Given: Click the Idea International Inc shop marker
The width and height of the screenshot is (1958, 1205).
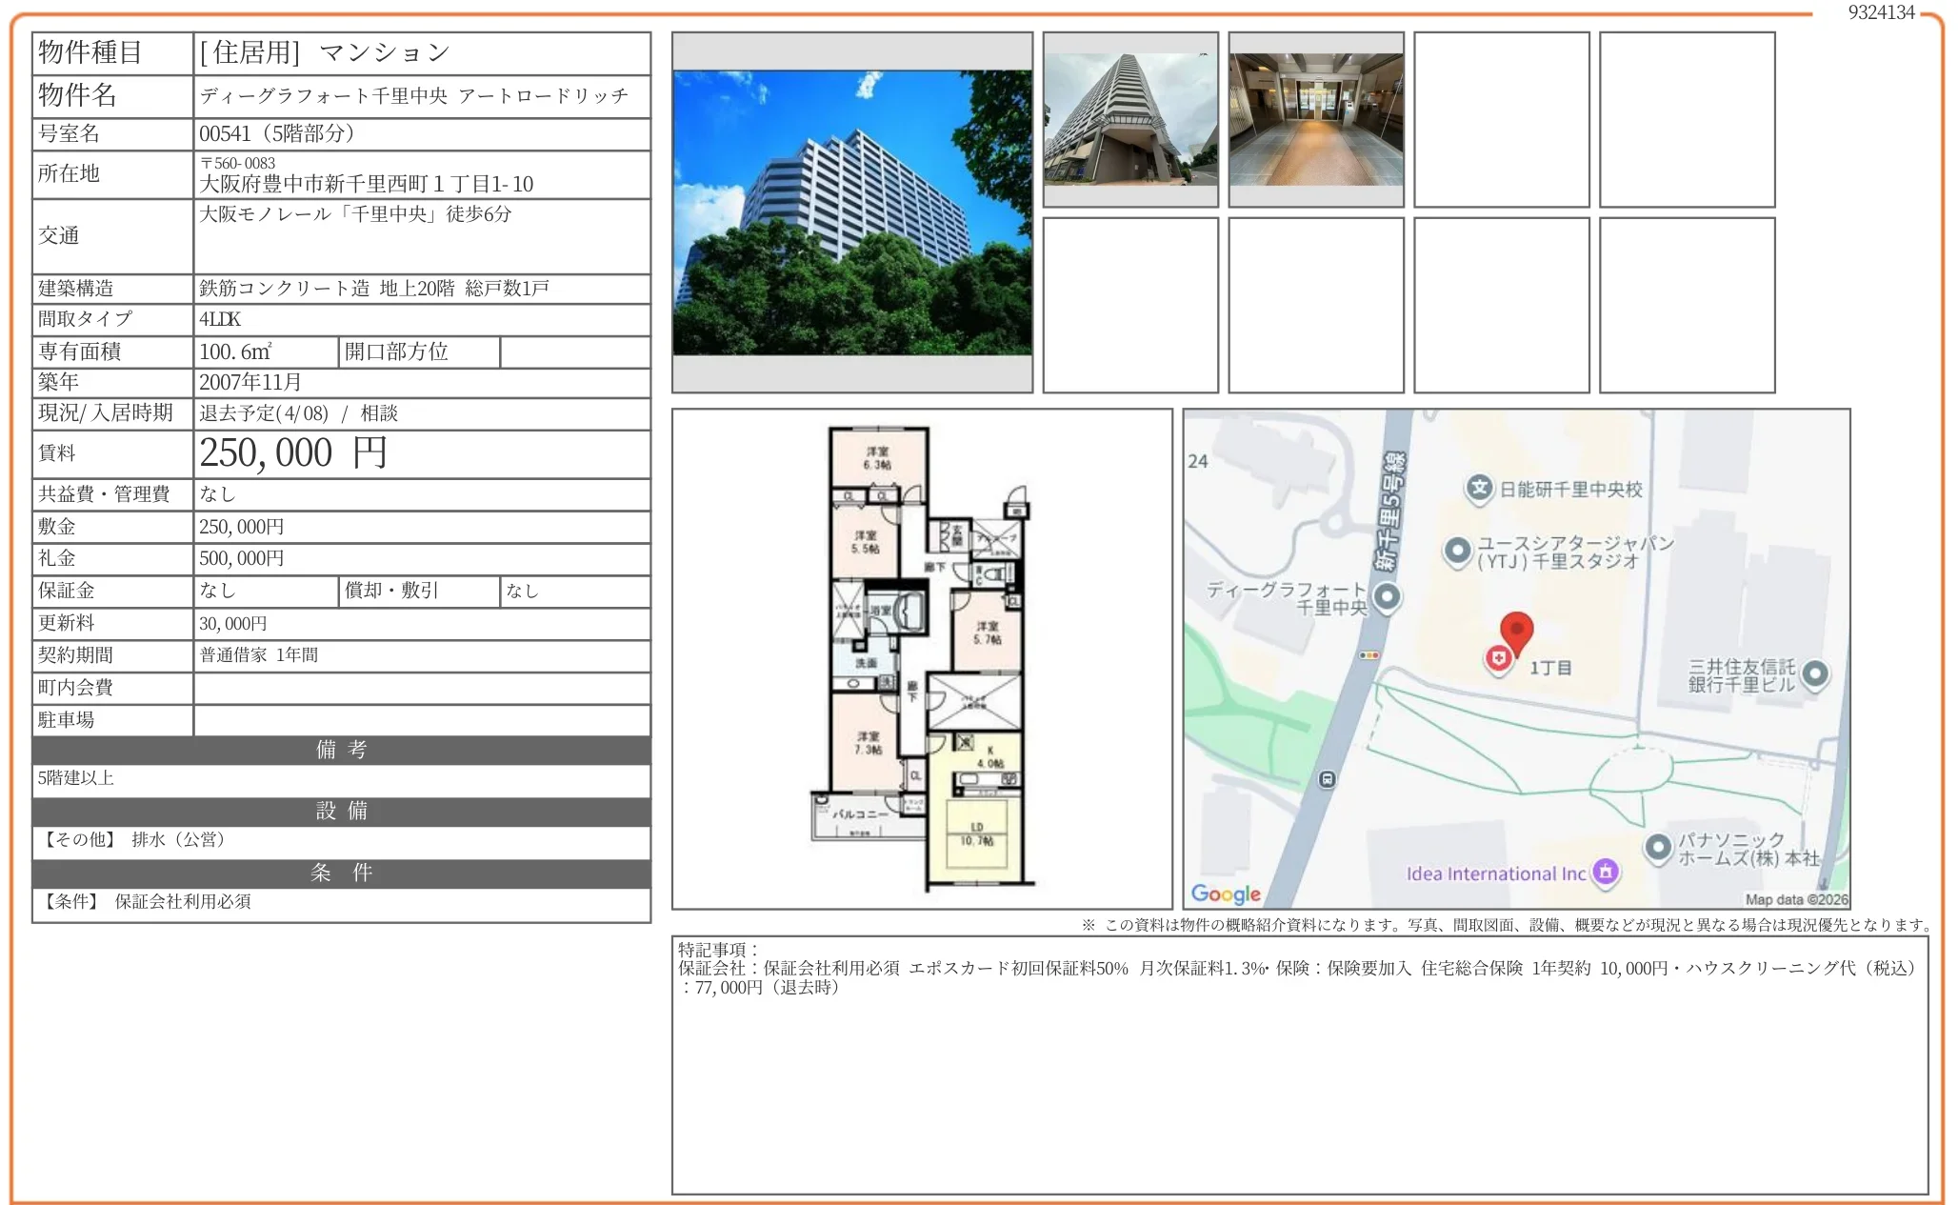Looking at the screenshot, I should click(x=1606, y=872).
